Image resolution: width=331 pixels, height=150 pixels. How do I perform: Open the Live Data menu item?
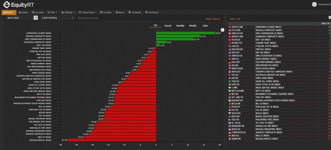(x=38, y=13)
